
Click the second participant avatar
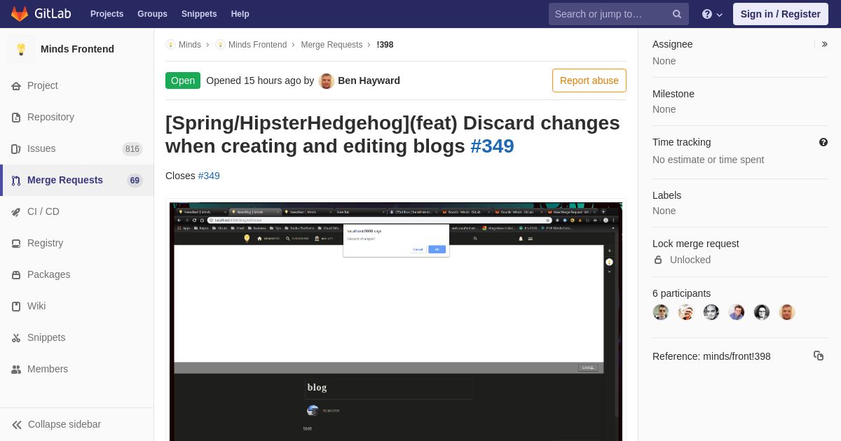686,312
